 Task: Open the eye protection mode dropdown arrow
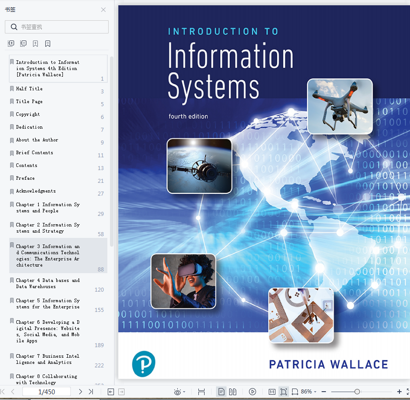click(184, 392)
